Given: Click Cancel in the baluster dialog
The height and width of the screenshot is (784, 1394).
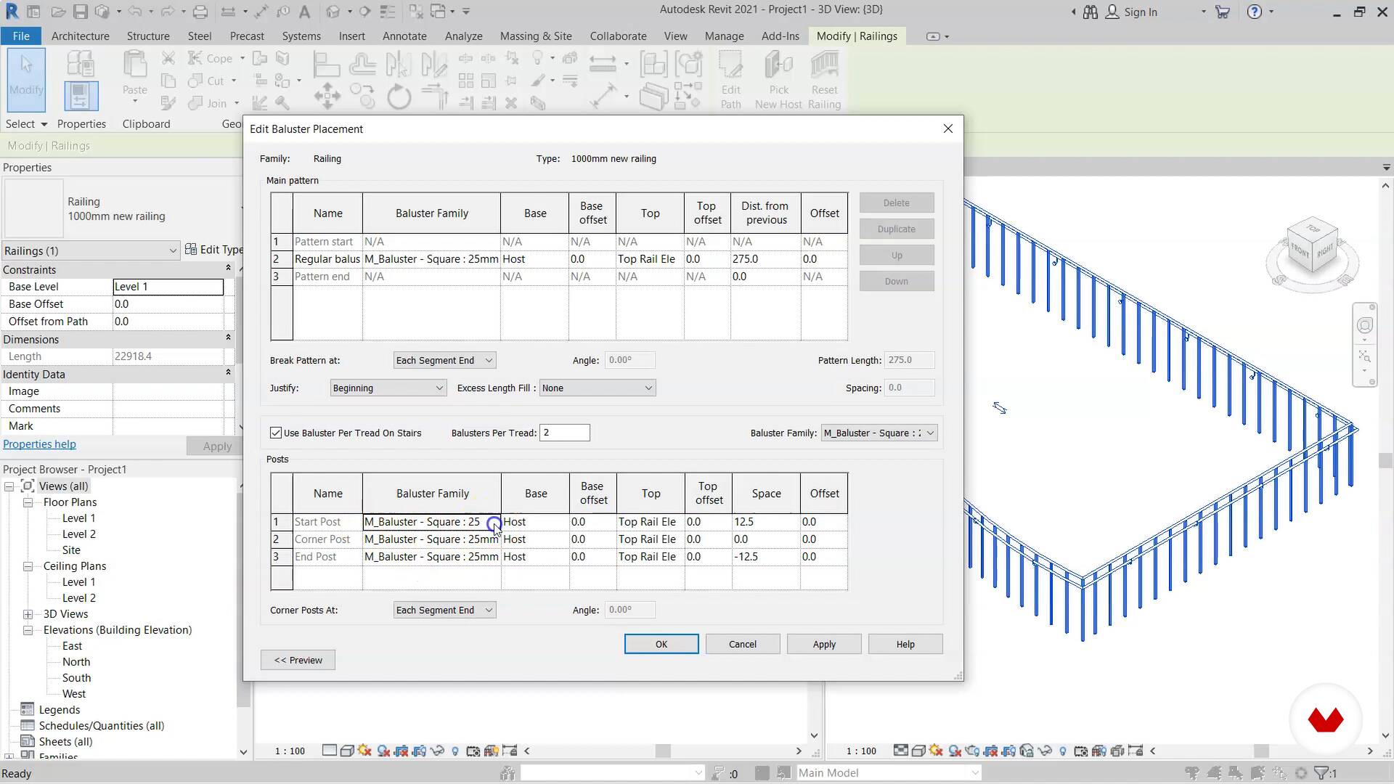Looking at the screenshot, I should click(743, 644).
